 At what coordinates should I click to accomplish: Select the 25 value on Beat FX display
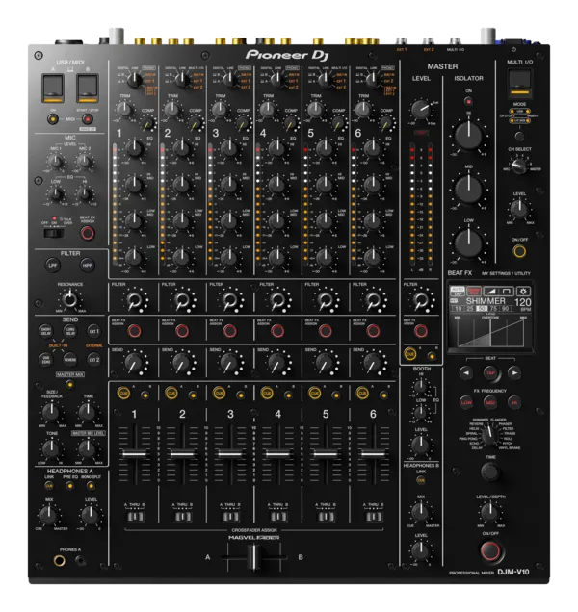(470, 309)
